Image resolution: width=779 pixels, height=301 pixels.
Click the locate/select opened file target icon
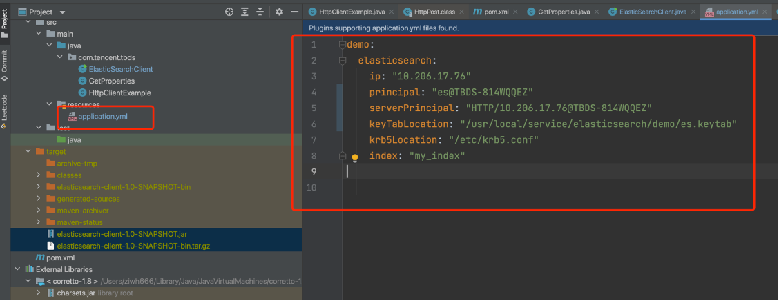229,12
